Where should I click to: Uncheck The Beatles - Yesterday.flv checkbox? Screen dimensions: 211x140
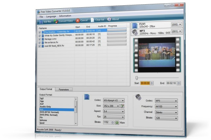pyautogui.click(x=40, y=32)
